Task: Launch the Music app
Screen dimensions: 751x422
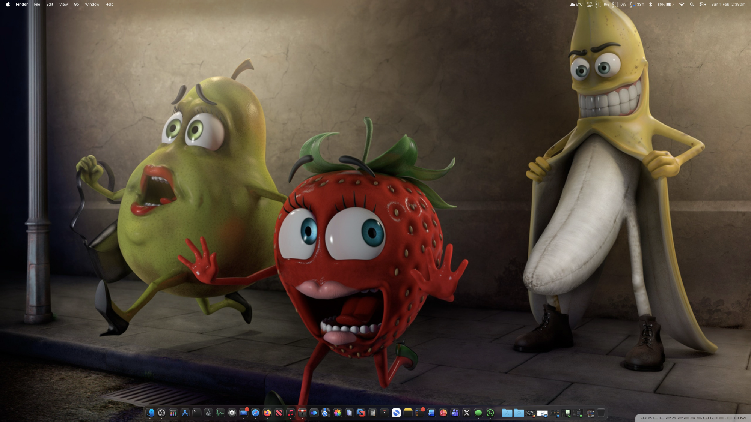Action: [291, 413]
